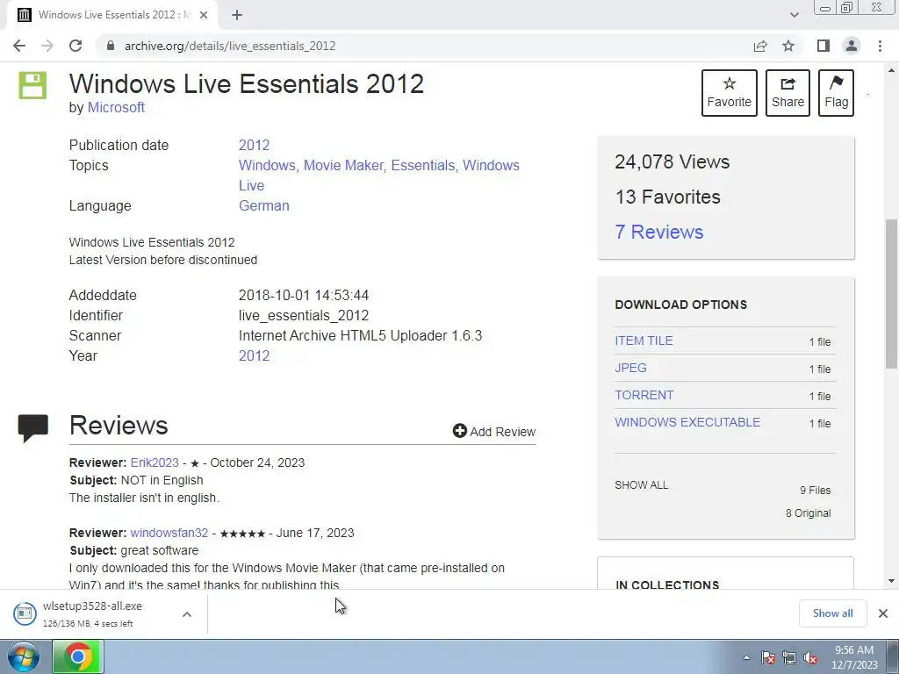This screenshot has width=899, height=674.
Task: Click the 24,078 Views text
Action: pos(672,161)
